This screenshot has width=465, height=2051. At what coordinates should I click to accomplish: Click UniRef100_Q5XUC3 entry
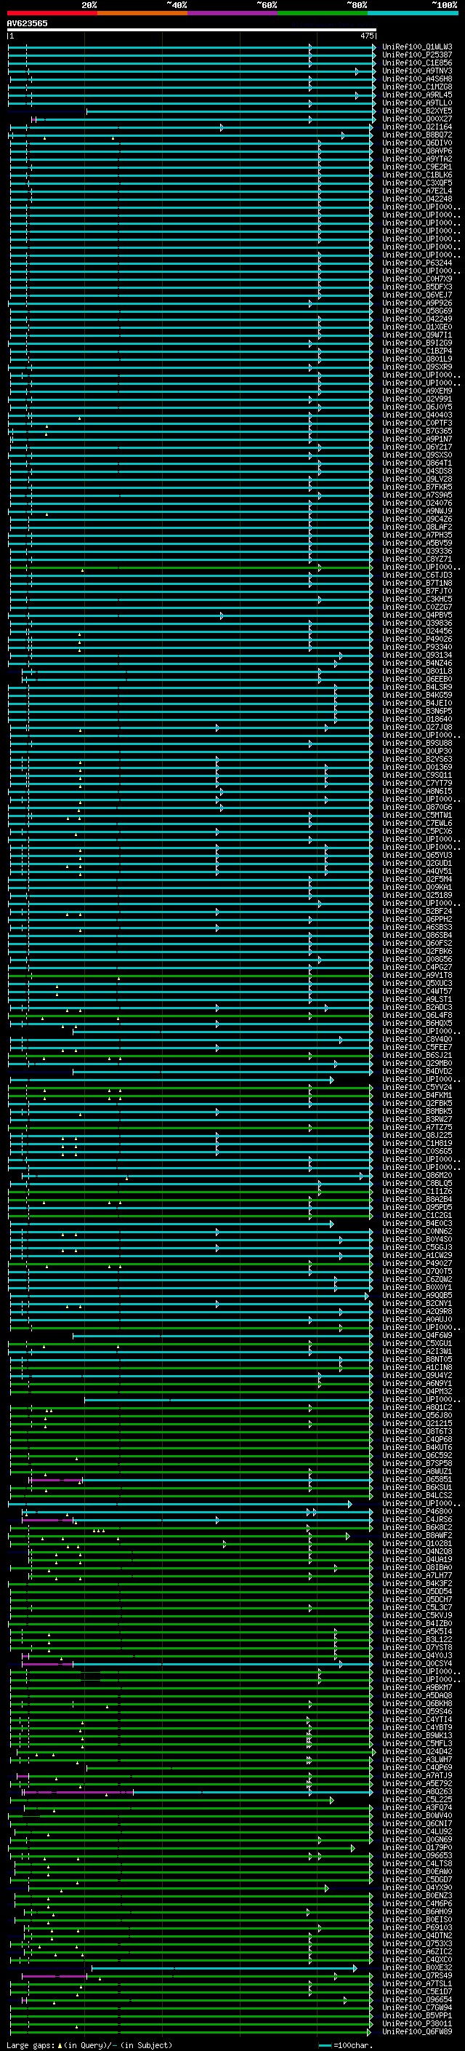point(417,984)
